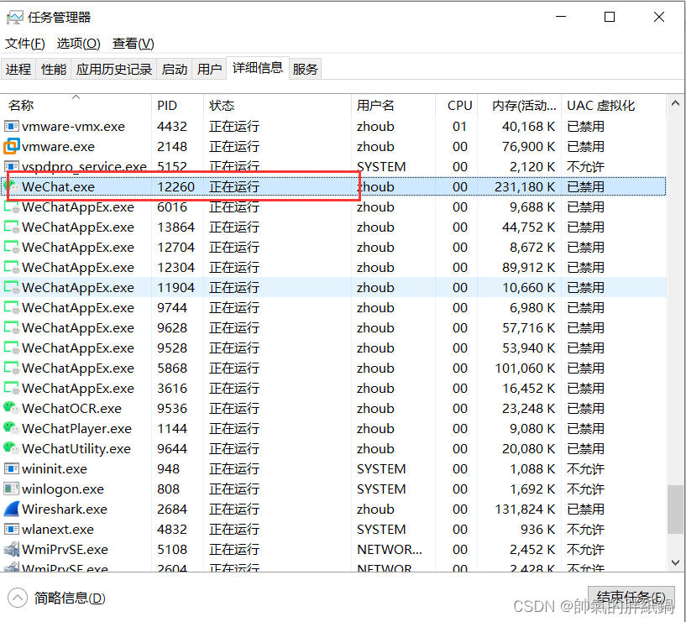Click the NETWOR... user of PID 5108

click(390, 549)
